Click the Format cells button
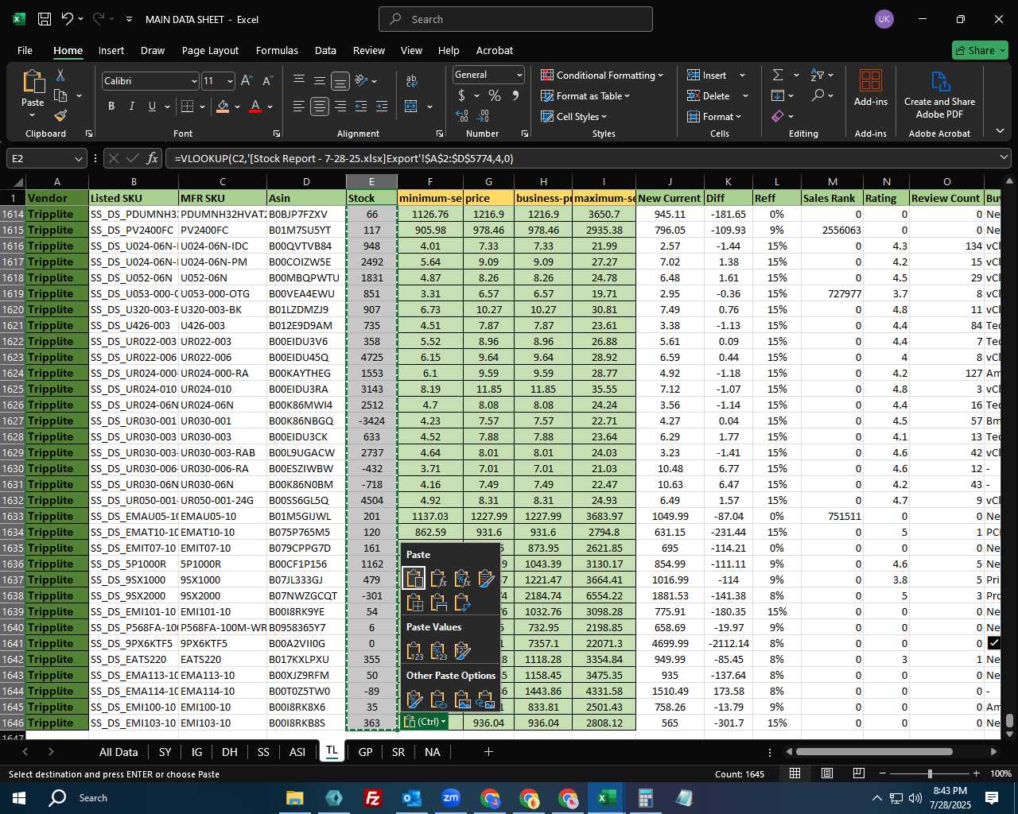This screenshot has height=814, width=1018. coord(714,116)
